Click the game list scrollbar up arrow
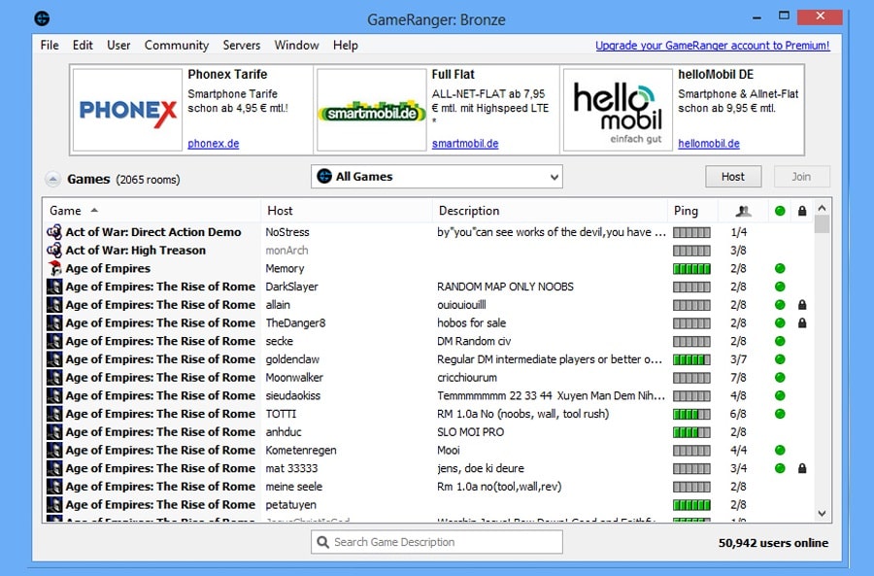Viewport: 874px width, 576px height. [x=823, y=208]
